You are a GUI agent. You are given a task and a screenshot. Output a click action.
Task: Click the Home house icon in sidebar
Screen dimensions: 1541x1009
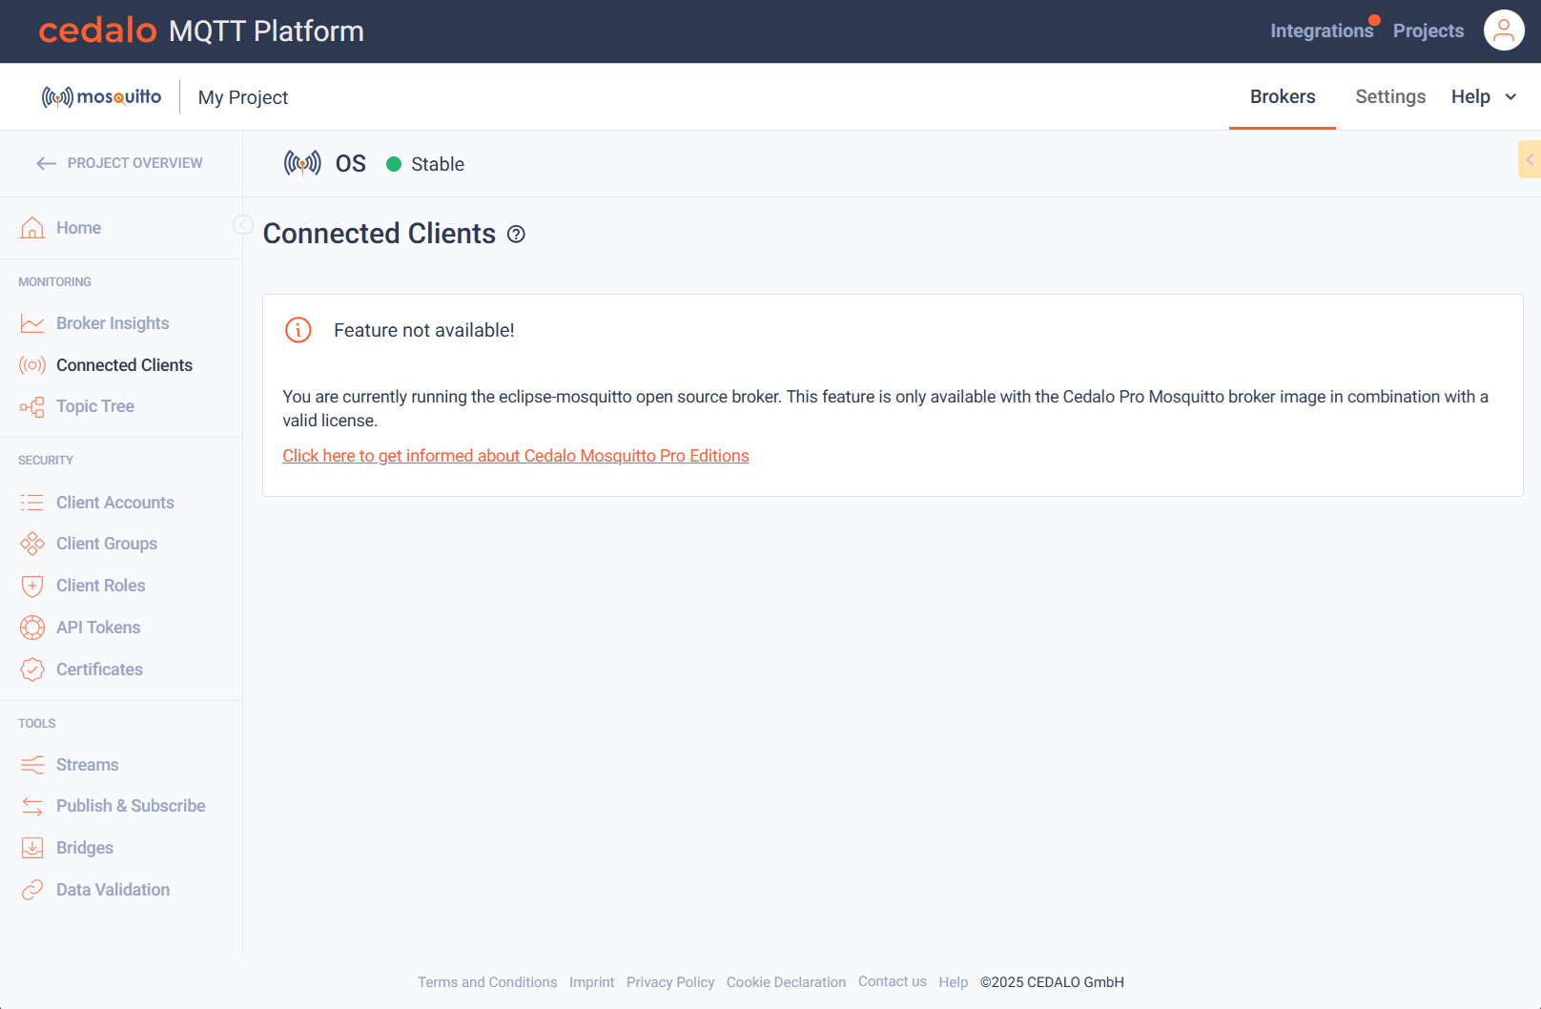point(32,228)
